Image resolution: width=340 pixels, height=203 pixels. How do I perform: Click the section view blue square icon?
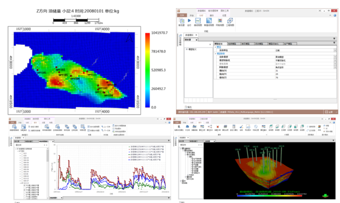coord(209,21)
